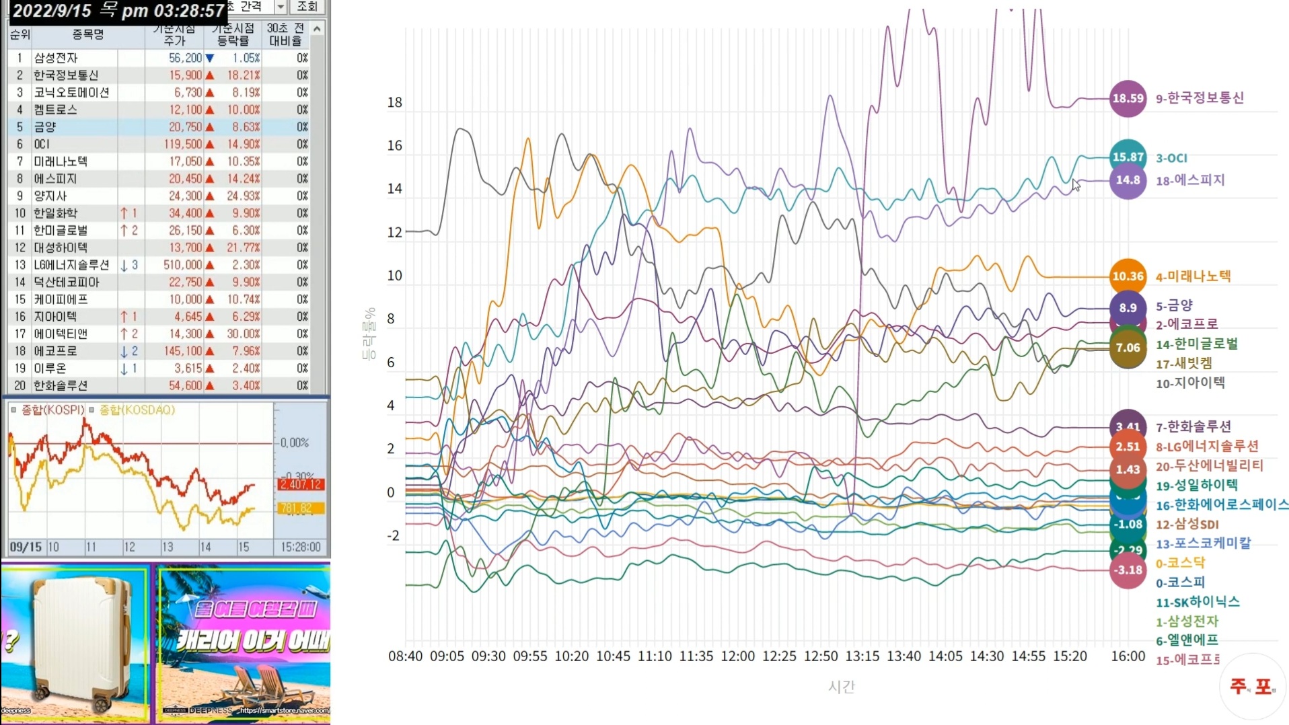
Task: Click the 4-미래나노텍 legend label
Action: (x=1193, y=276)
